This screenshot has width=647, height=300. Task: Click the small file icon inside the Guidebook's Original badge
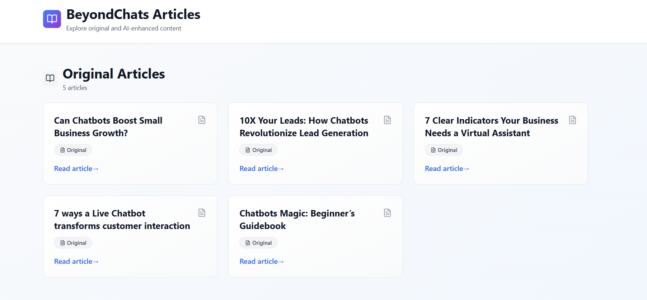click(247, 243)
